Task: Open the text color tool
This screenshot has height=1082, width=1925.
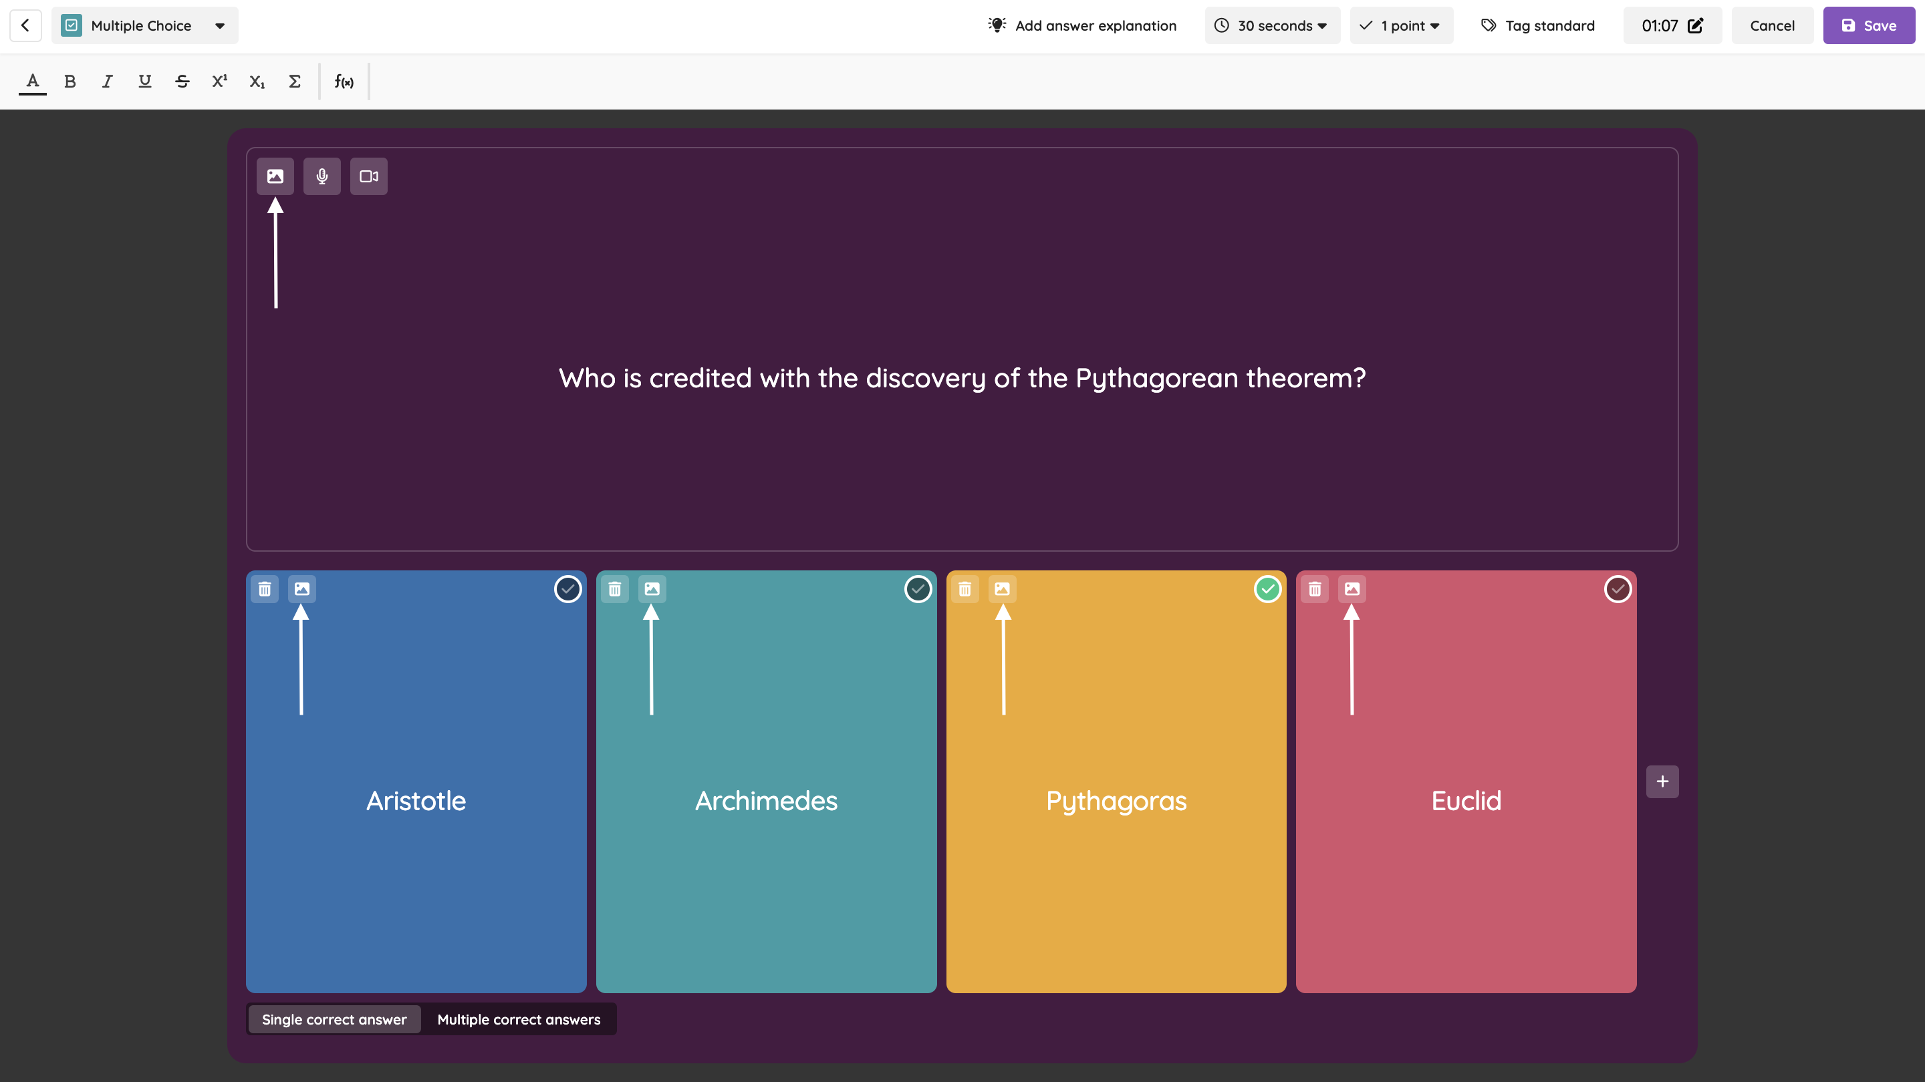Action: [32, 81]
